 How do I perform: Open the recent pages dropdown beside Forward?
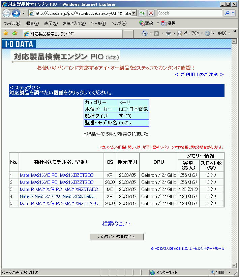(x=23, y=13)
